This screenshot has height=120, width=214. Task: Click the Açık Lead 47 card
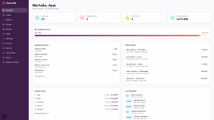click(54, 18)
